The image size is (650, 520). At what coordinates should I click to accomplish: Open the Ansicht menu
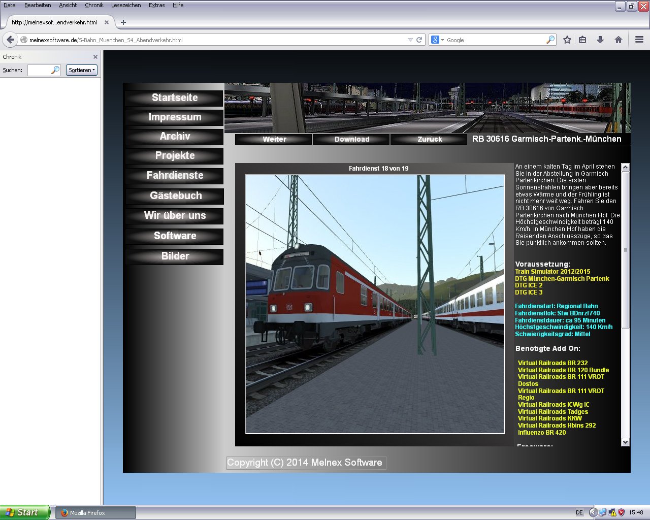coord(68,5)
